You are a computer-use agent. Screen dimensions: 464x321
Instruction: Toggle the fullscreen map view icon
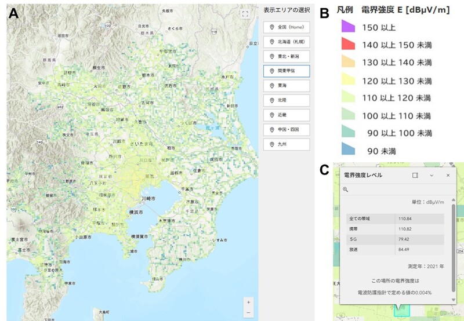tap(245, 14)
